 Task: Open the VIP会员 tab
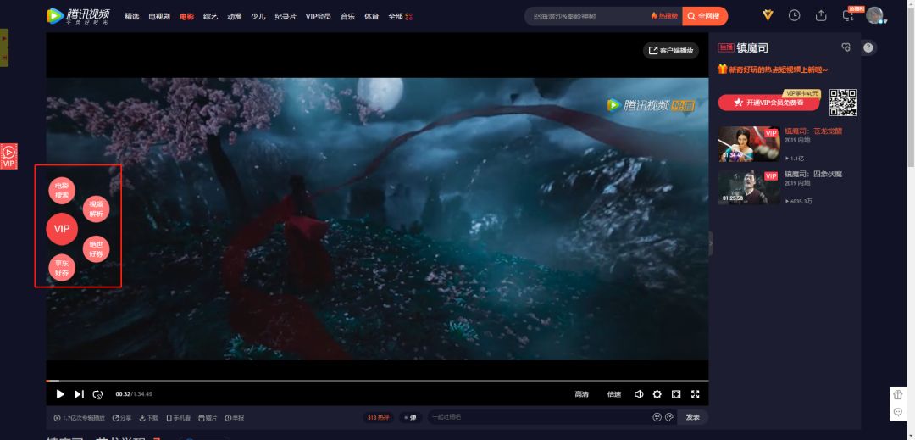click(x=318, y=16)
